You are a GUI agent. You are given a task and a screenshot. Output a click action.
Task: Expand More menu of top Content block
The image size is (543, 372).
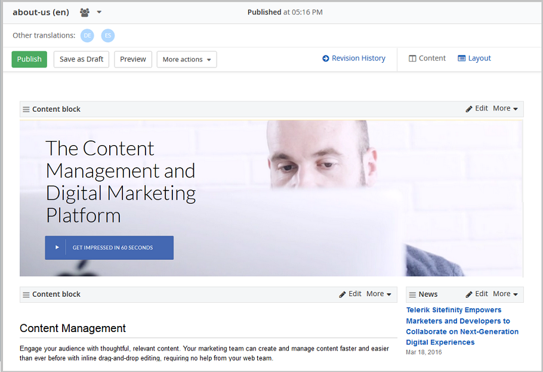pyautogui.click(x=505, y=109)
